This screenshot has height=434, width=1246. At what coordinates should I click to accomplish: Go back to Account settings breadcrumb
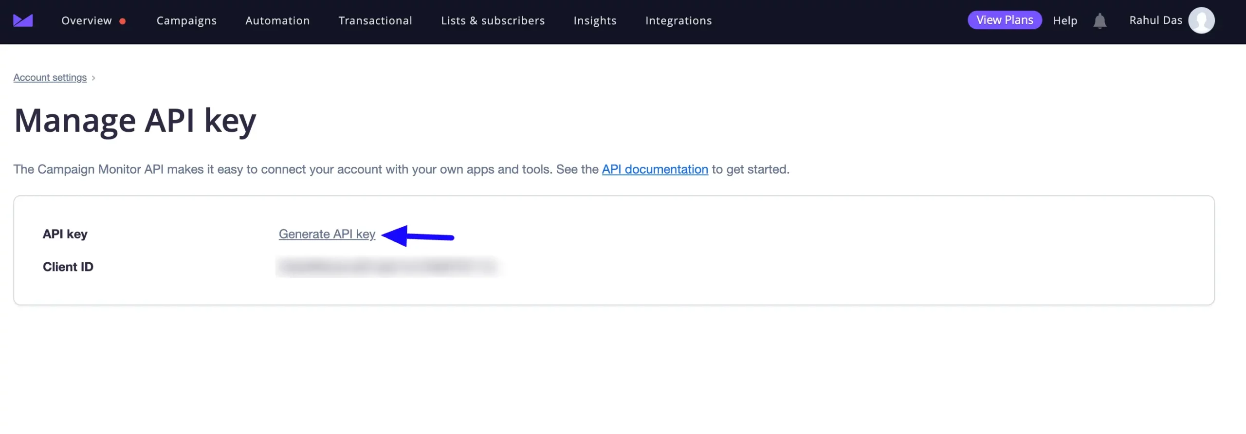50,77
